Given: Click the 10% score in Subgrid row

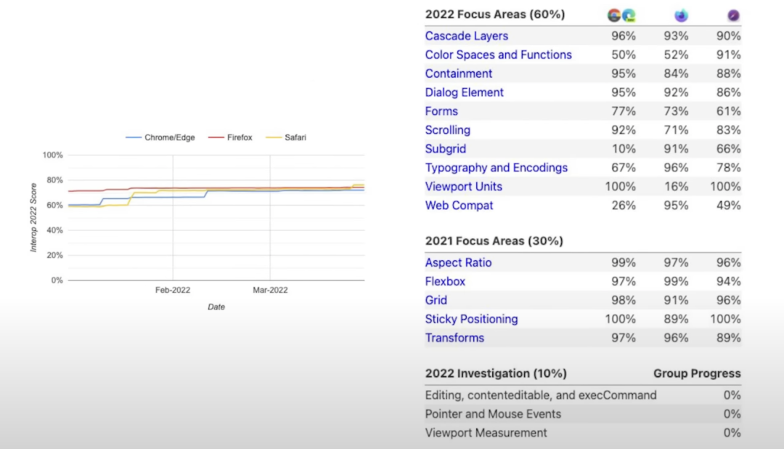Looking at the screenshot, I should tap(624, 149).
